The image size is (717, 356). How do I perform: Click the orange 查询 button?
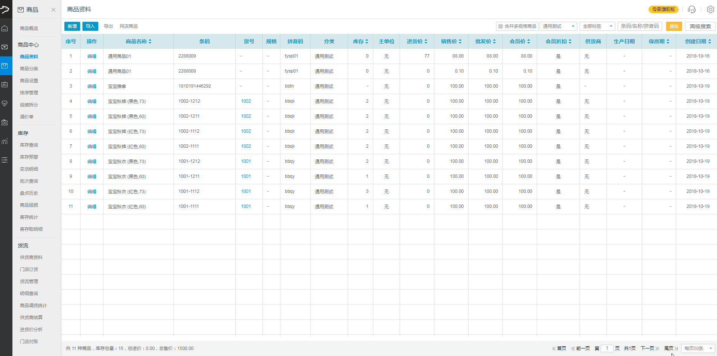[674, 26]
